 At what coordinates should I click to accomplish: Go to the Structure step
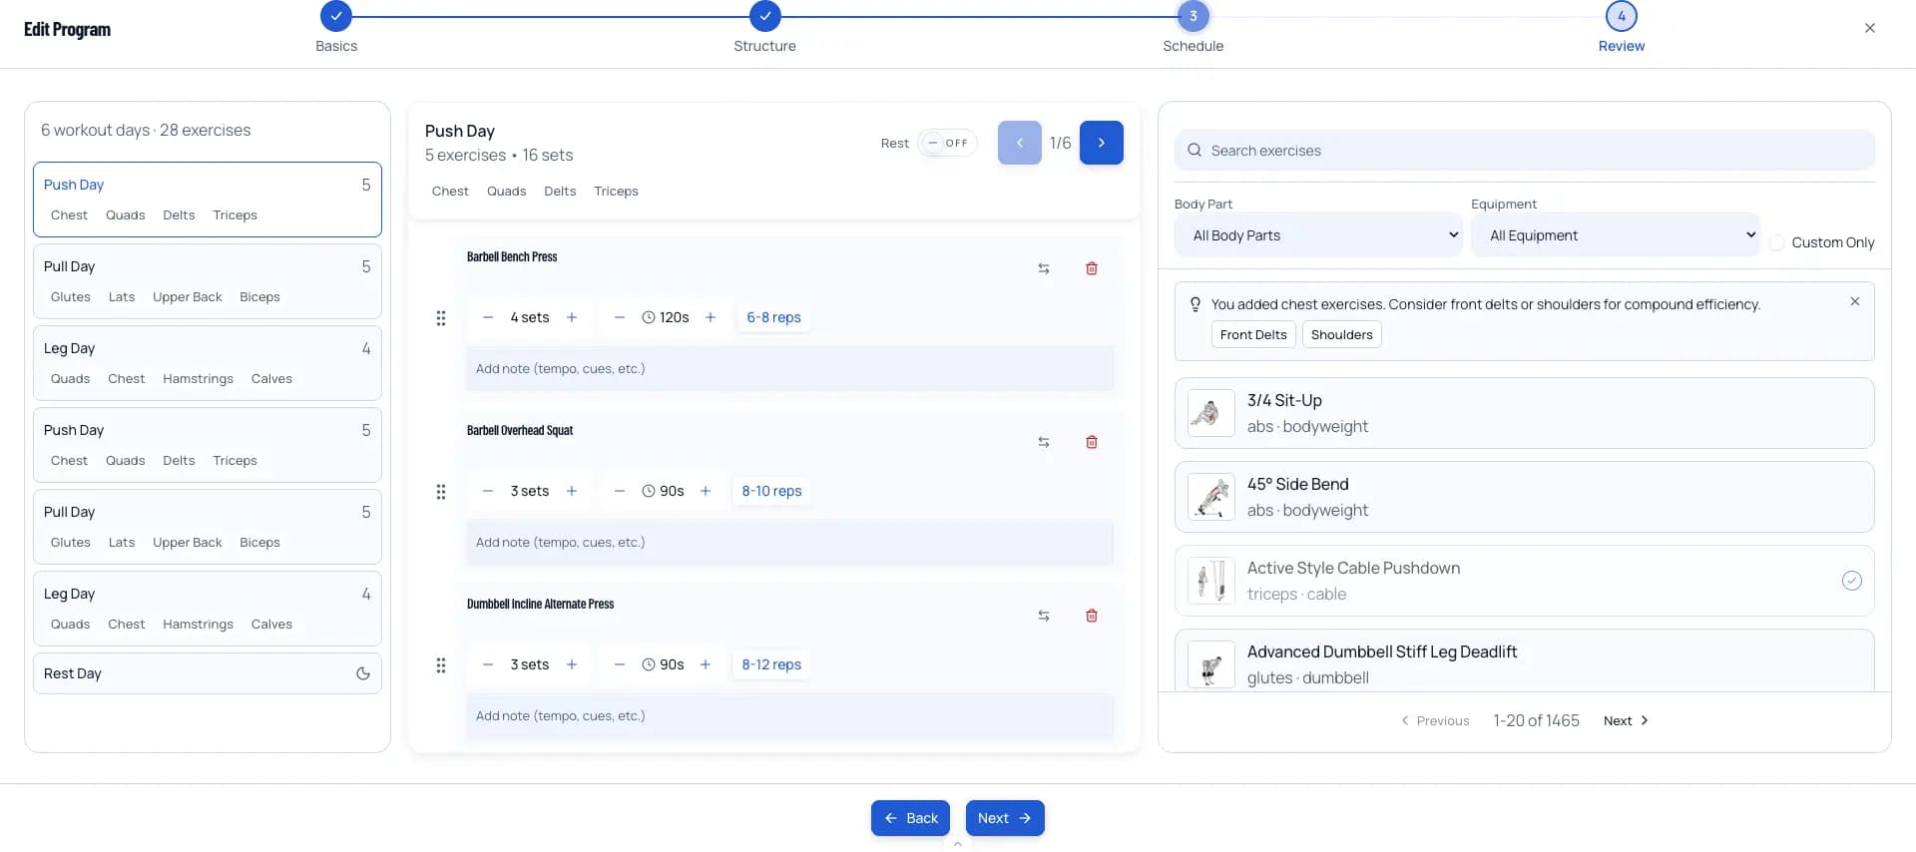tap(765, 17)
